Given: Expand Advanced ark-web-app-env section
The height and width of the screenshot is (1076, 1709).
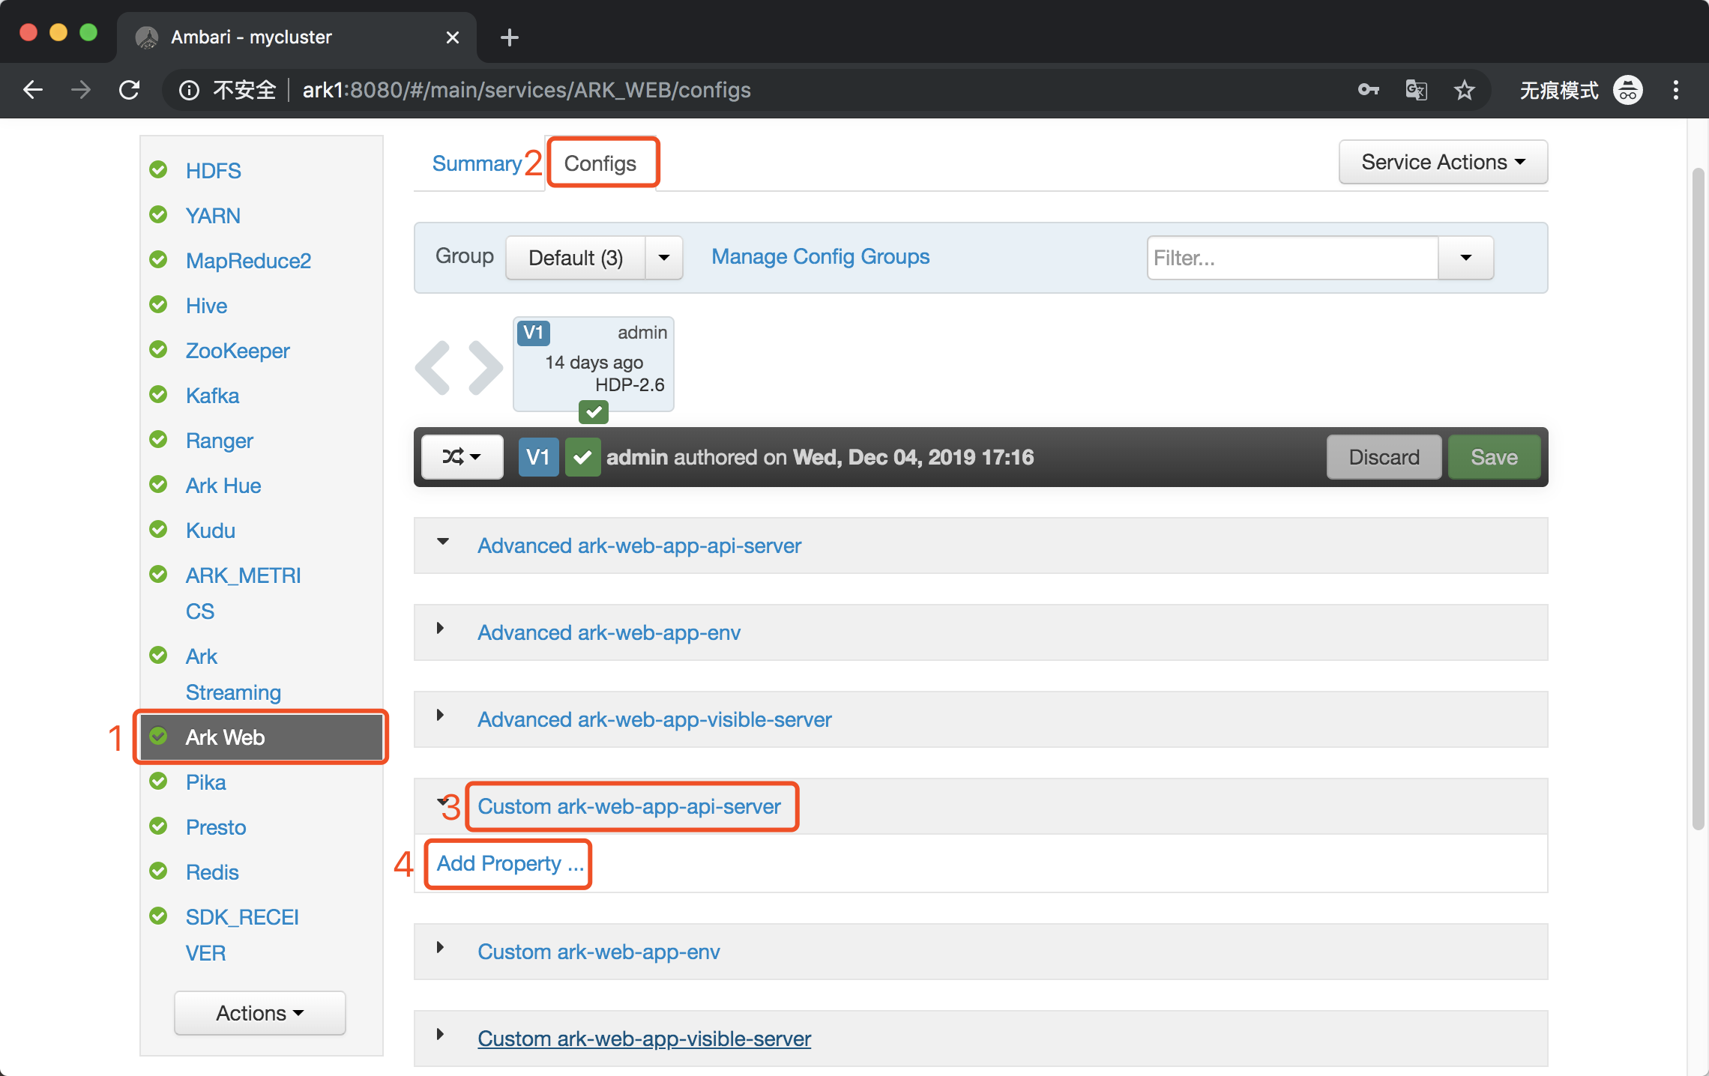Looking at the screenshot, I should pos(441,629).
